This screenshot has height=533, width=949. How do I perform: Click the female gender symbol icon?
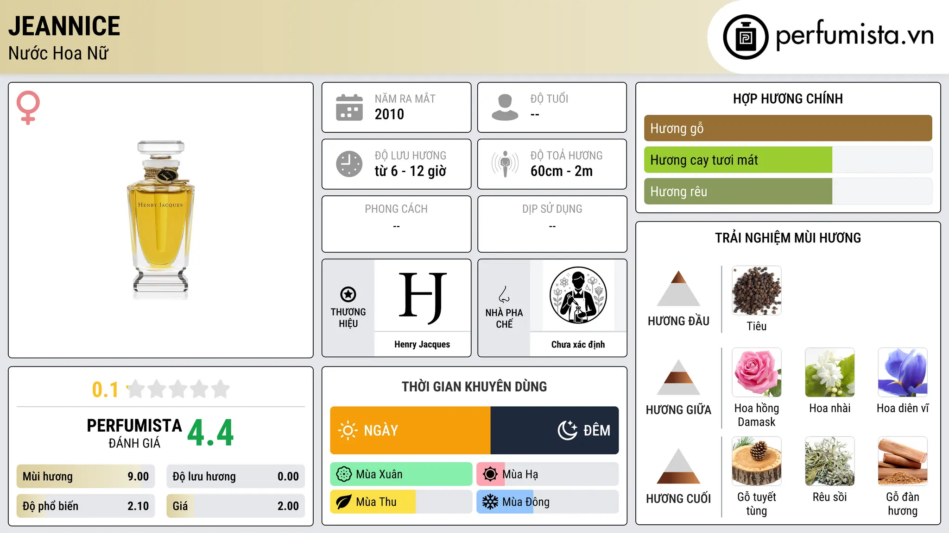[x=28, y=108]
